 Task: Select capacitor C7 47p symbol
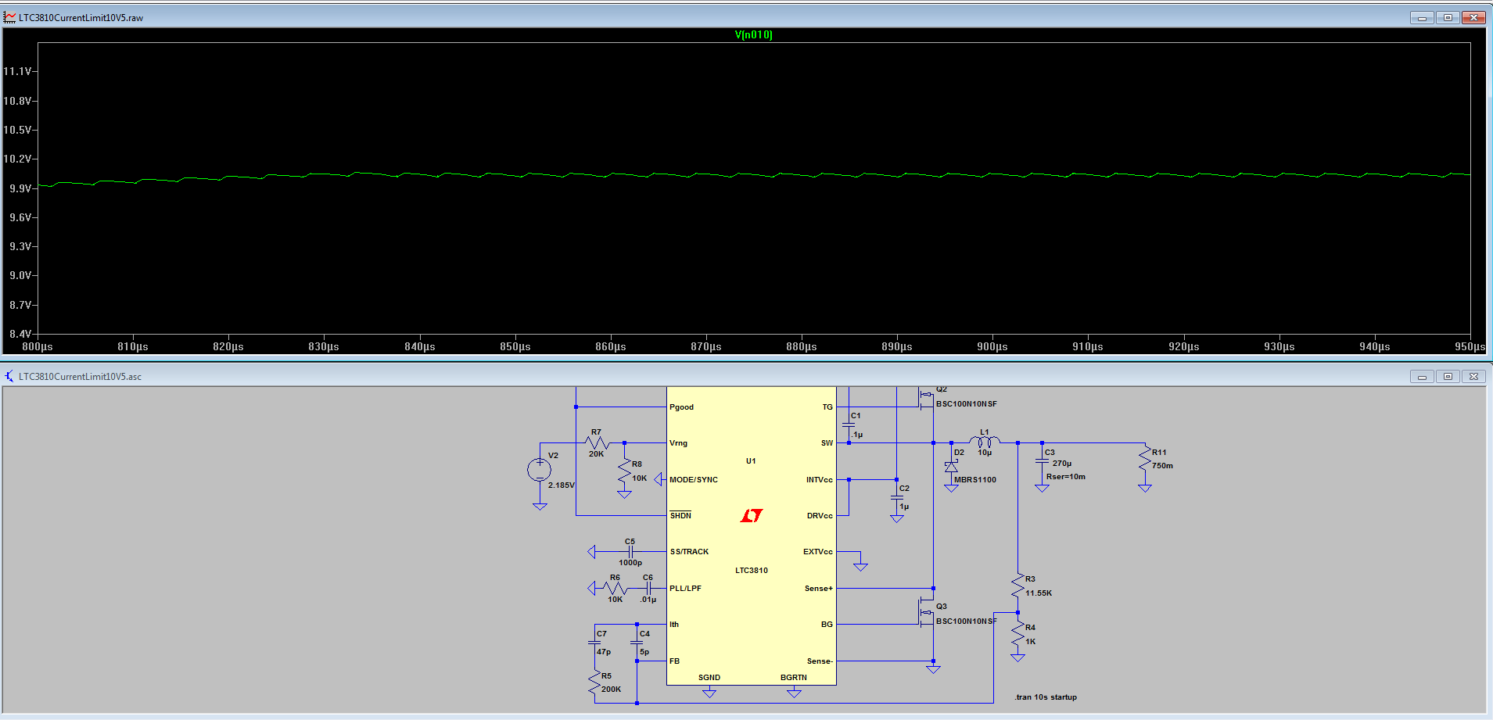point(594,643)
